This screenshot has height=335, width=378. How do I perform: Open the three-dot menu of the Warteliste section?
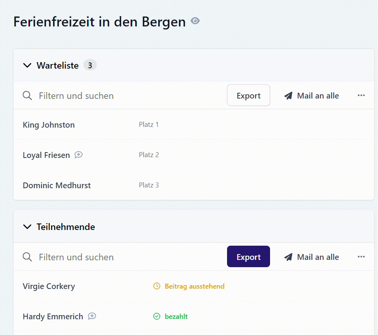[x=361, y=95]
